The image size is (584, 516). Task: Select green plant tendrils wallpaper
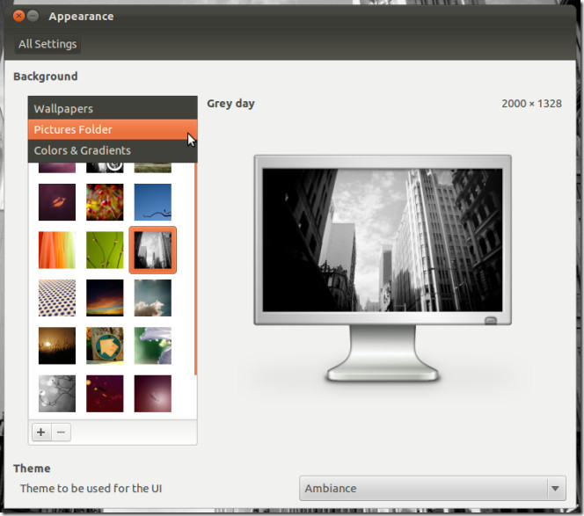pos(105,251)
